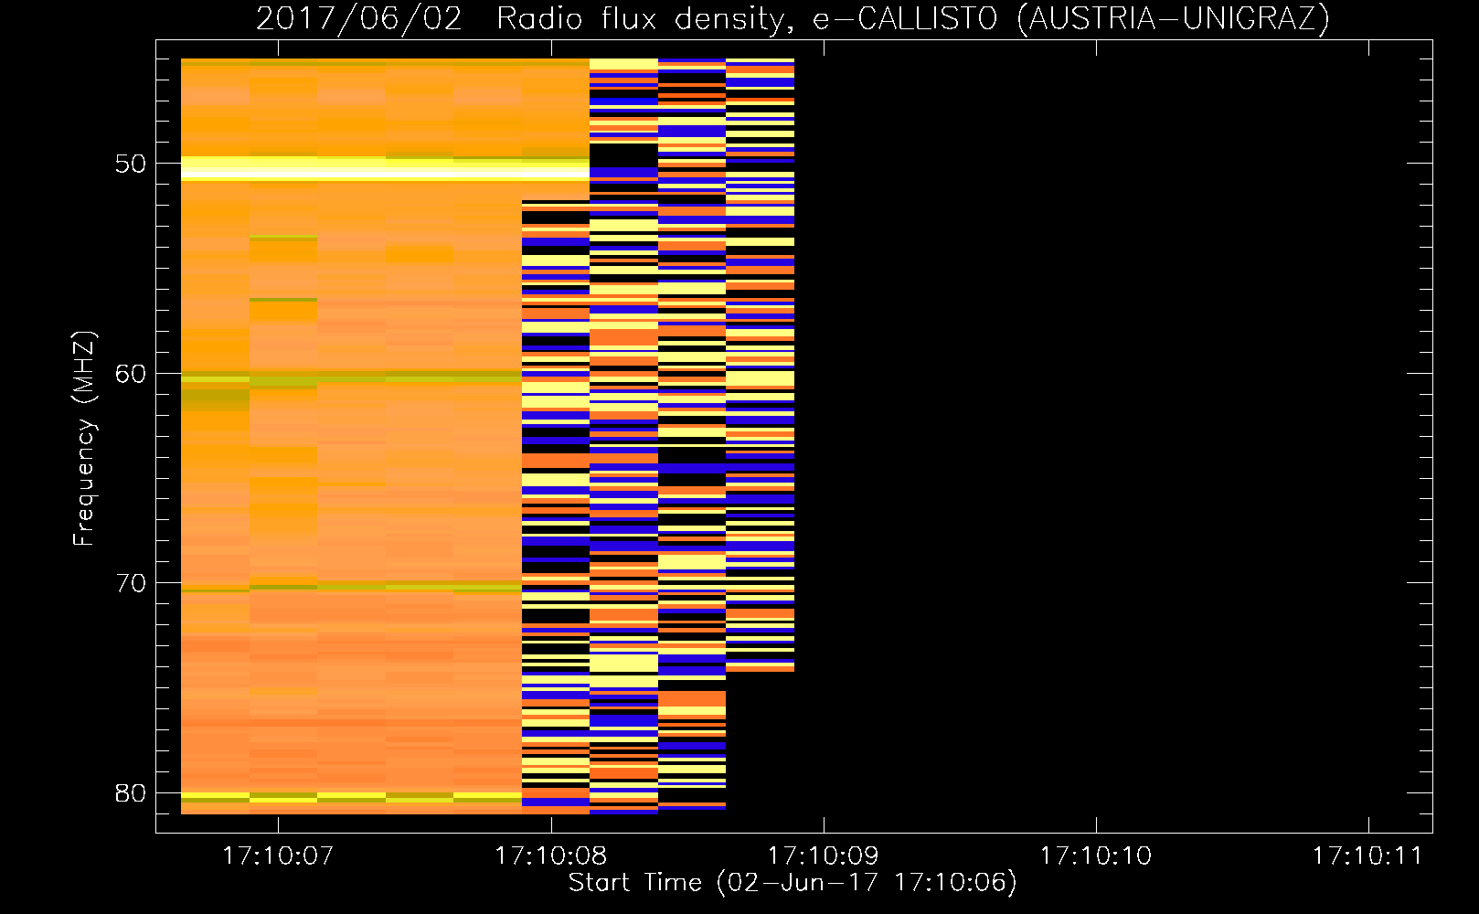Screen dimensions: 1479x914
Task: Click the '17:10:10' time tick label
Action: pos(1096,856)
